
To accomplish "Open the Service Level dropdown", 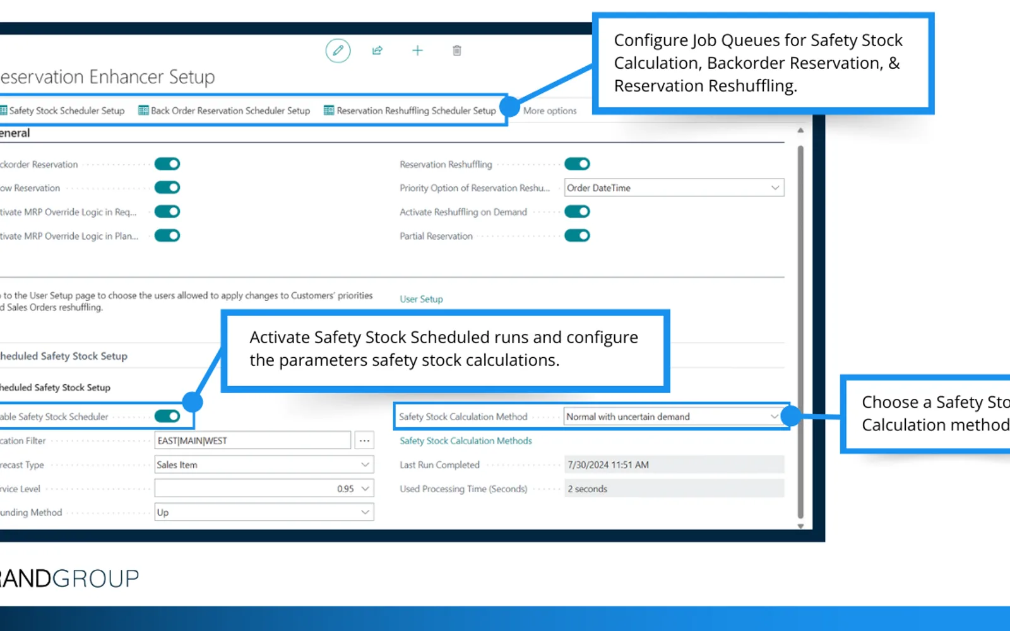I will coord(264,488).
